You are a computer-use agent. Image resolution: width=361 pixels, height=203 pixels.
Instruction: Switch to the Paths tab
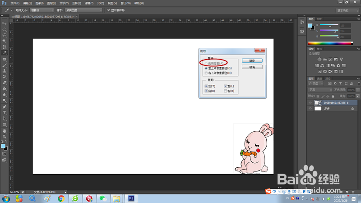pos(328,78)
